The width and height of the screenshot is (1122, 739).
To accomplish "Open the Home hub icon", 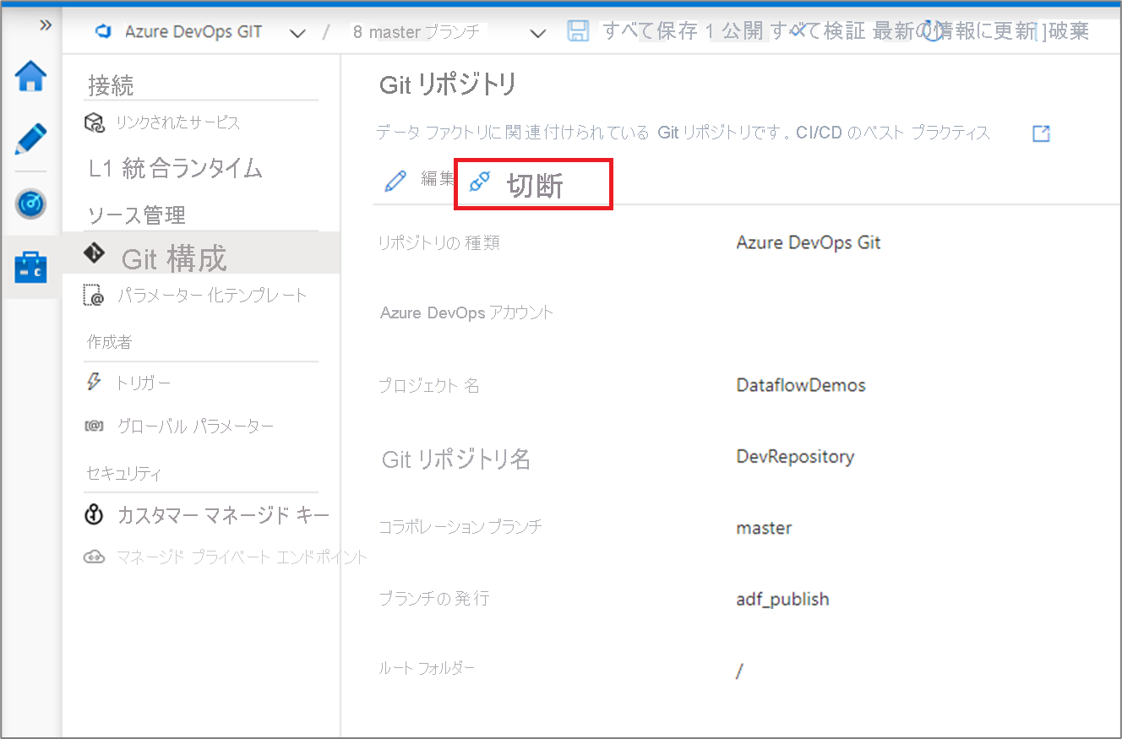I will coord(31,77).
